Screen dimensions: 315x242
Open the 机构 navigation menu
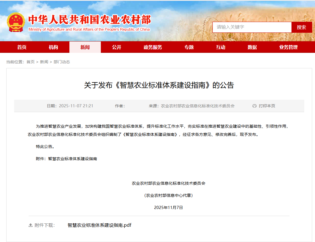tap(53, 47)
